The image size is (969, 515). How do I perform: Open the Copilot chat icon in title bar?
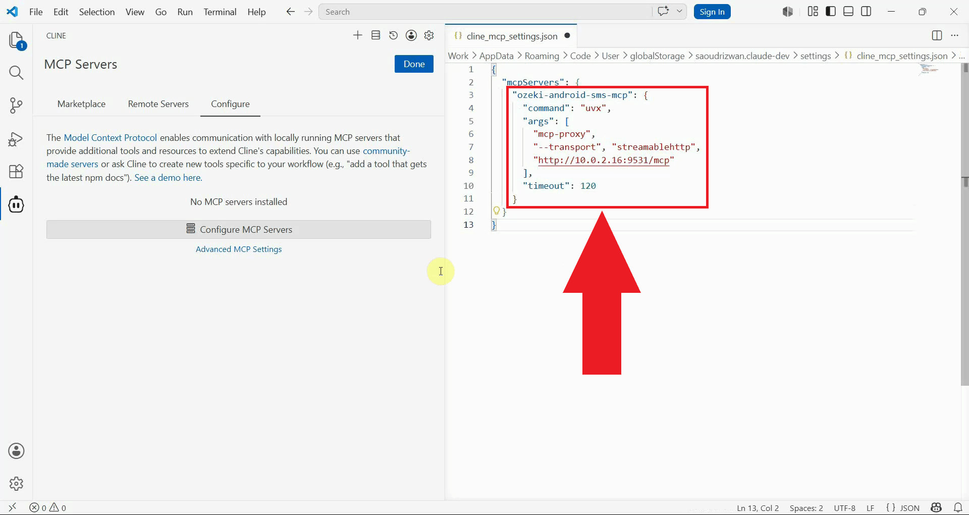(x=663, y=11)
